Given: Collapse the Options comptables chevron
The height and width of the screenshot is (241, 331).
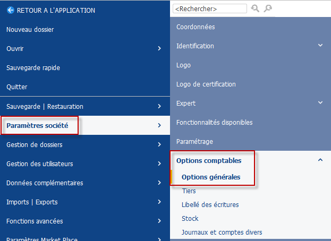Looking at the screenshot, I should point(320,160).
